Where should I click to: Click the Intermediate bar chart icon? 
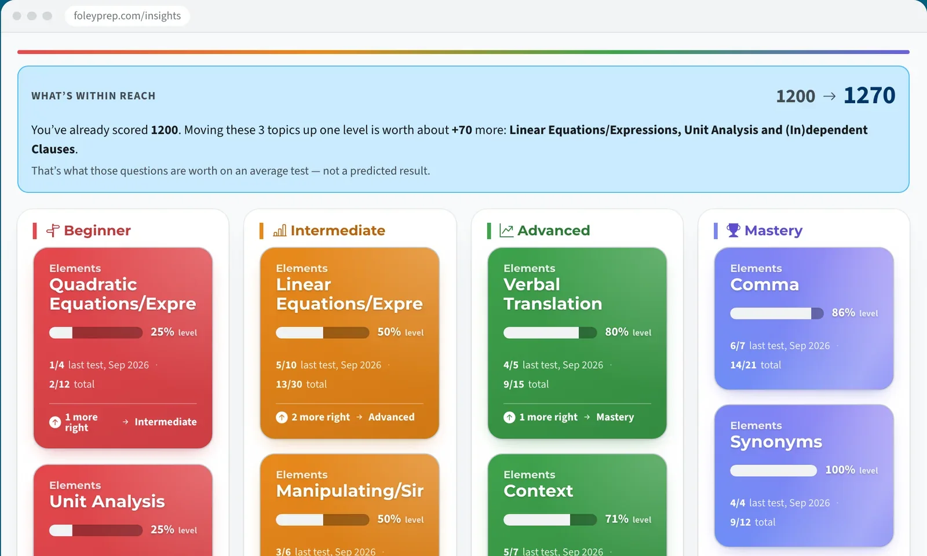pos(280,231)
